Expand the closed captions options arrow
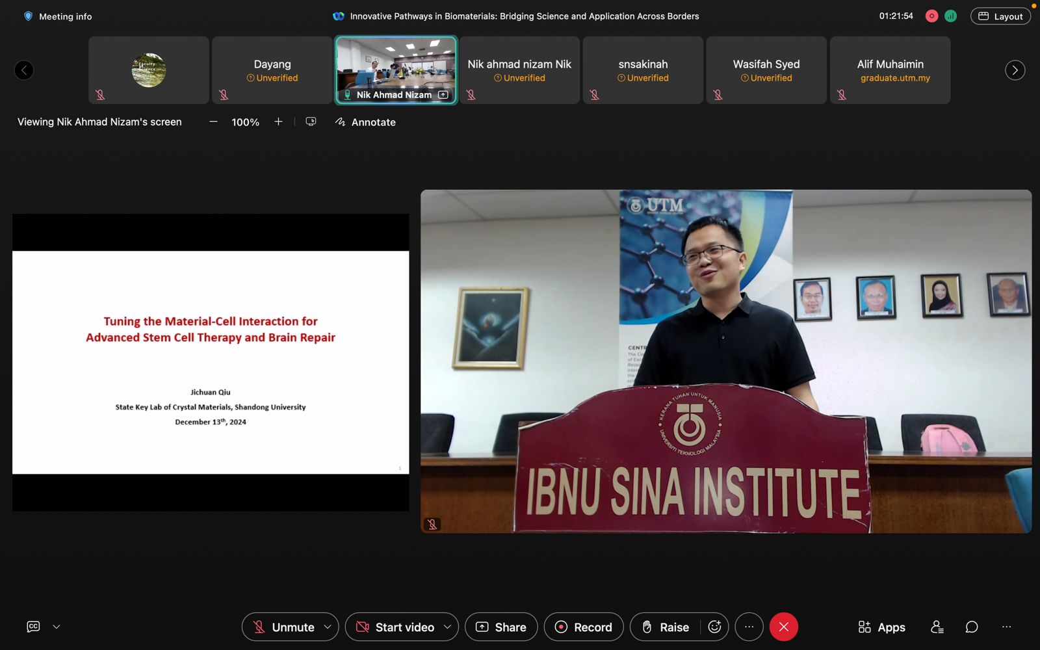The image size is (1040, 650). point(57,627)
